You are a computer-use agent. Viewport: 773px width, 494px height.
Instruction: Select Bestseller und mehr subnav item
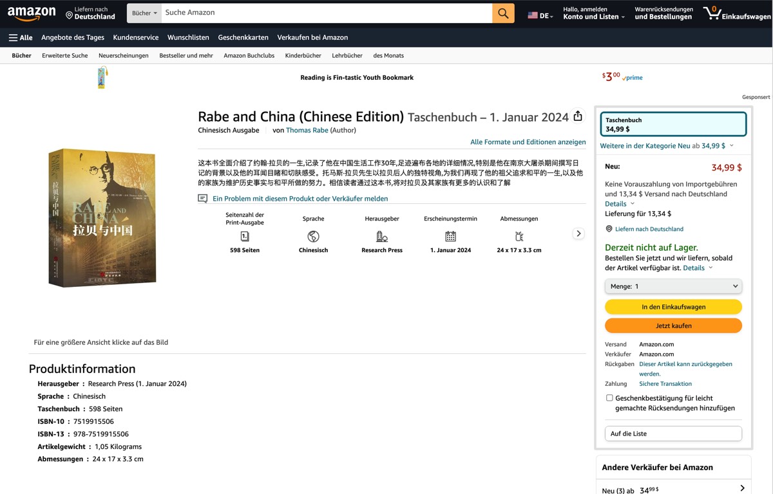point(186,56)
